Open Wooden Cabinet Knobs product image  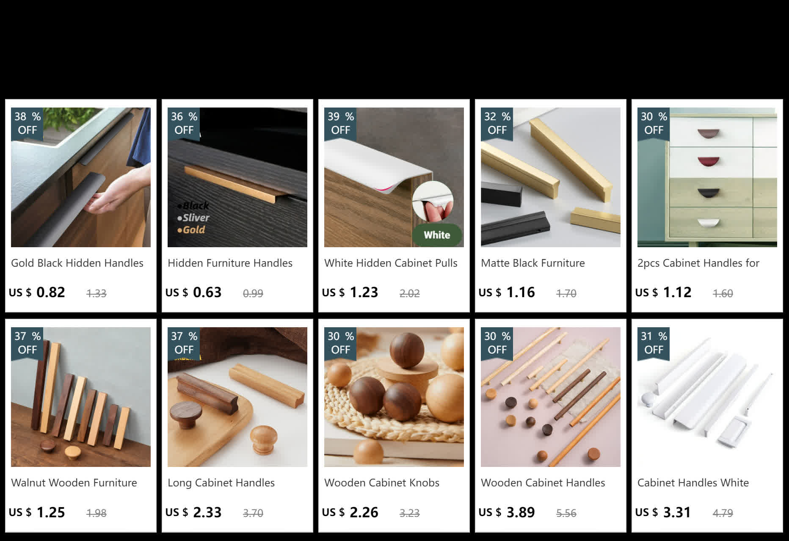pyautogui.click(x=394, y=397)
